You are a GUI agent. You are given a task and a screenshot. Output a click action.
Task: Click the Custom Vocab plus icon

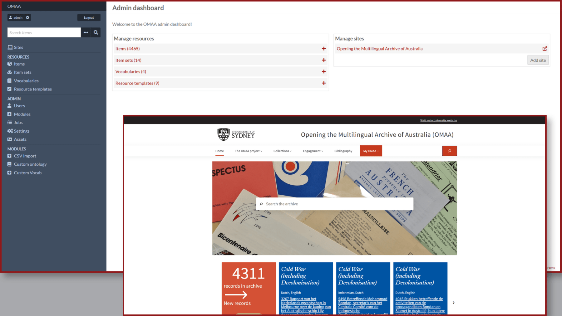pyautogui.click(x=9, y=173)
